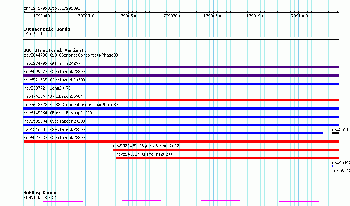Screen dimensions: 350x206
Task: Click ruler position 17990500
Action: (x=85, y=16)
